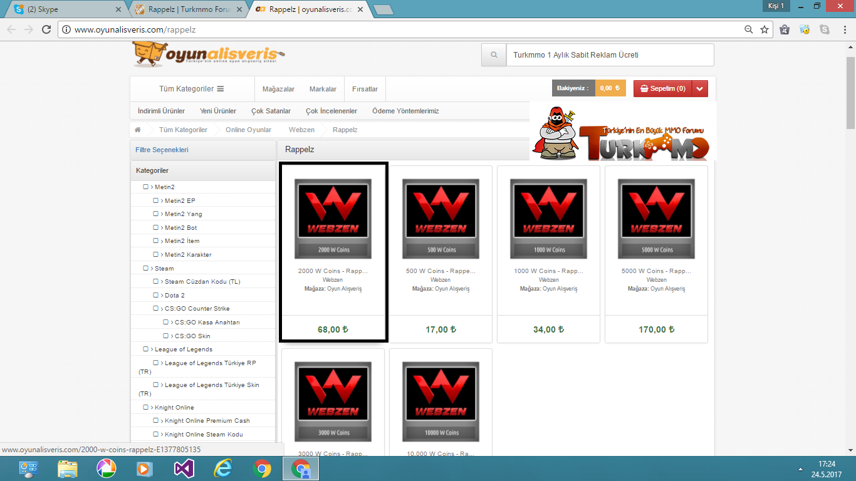
Task: Click the Tüm Kategoriler breadcrumb link
Action: [x=183, y=130]
